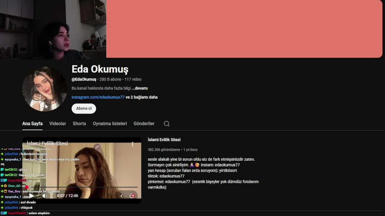Image resolution: width=385 pixels, height=216 pixels.
Task: Click the video title overlay in player
Action: point(47,143)
